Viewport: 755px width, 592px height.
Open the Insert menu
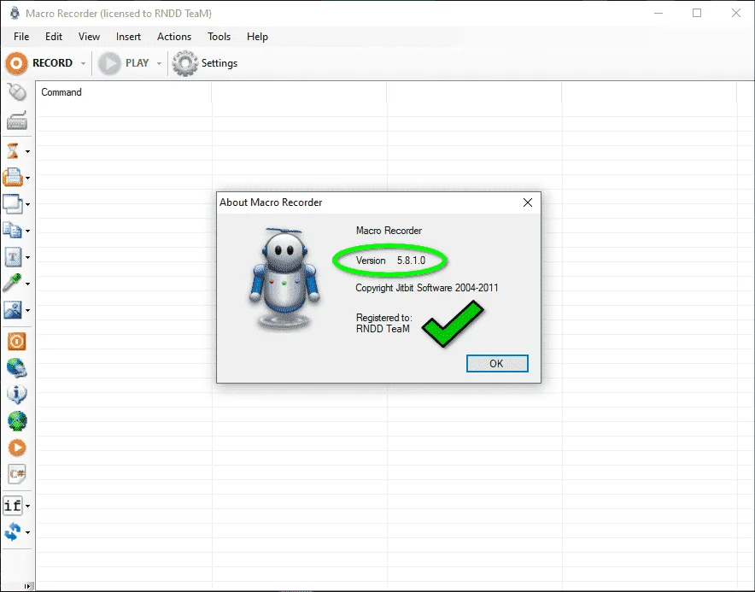(x=128, y=37)
